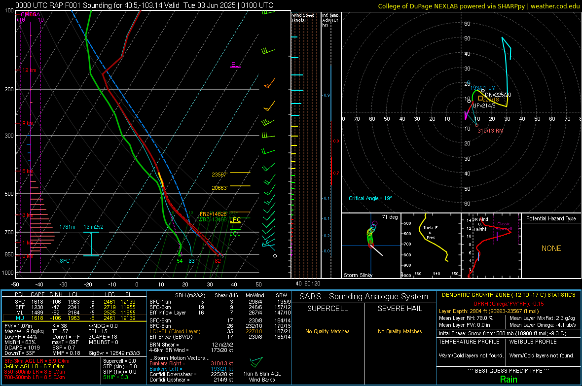This screenshot has width=582, height=386.
Task: Click the College of DuPage NEXLAB credit text
Action: pos(478,6)
